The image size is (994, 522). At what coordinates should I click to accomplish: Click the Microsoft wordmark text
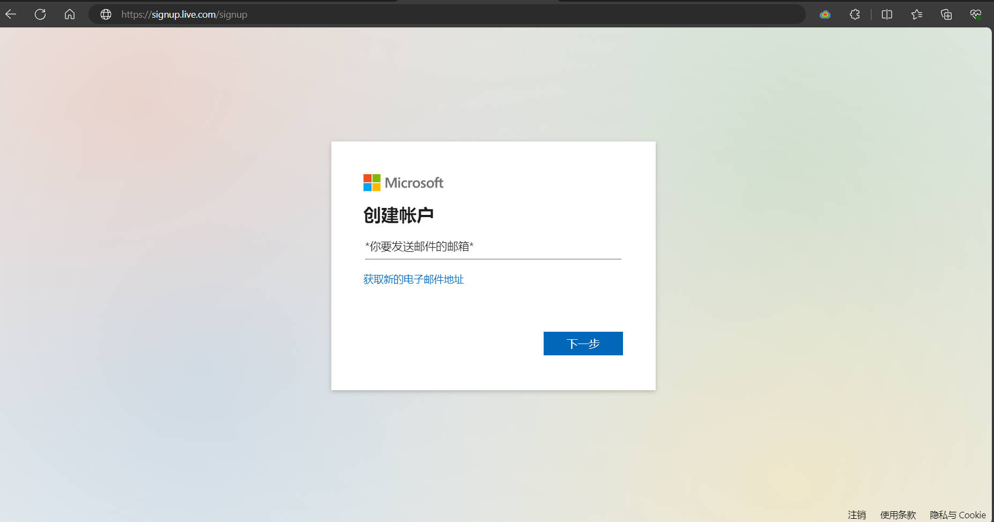[414, 183]
